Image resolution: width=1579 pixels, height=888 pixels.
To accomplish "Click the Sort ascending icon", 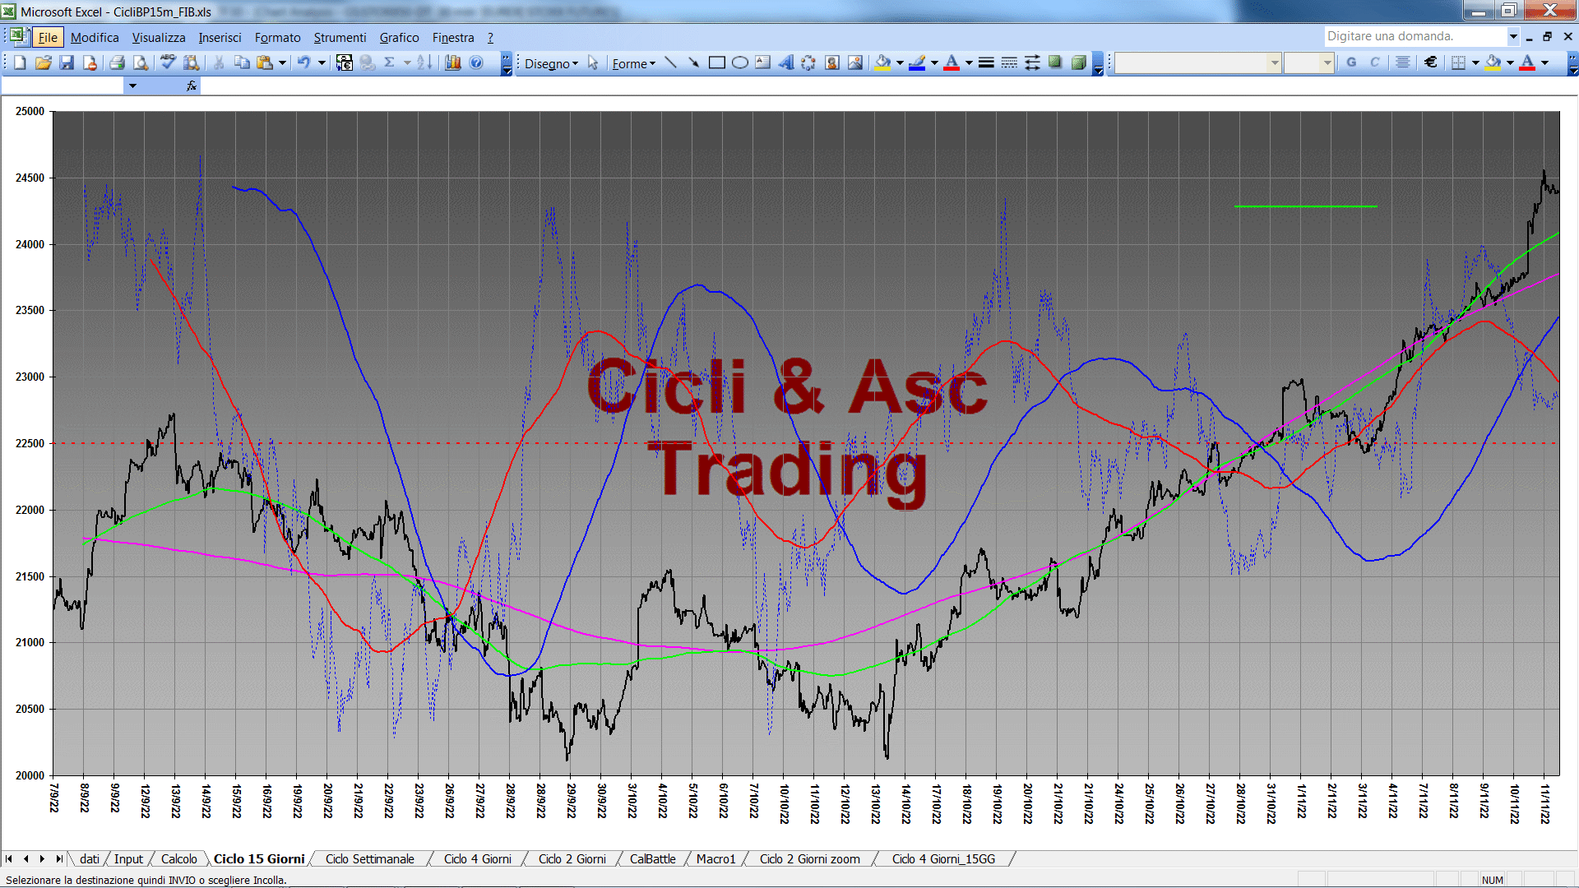I will (424, 62).
